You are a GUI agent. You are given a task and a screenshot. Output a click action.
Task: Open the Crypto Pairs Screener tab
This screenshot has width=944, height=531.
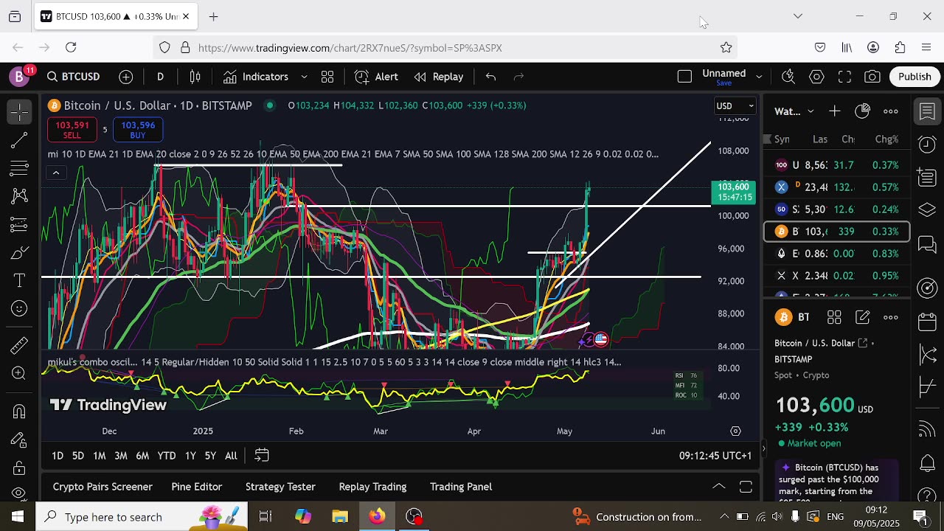pyautogui.click(x=103, y=487)
